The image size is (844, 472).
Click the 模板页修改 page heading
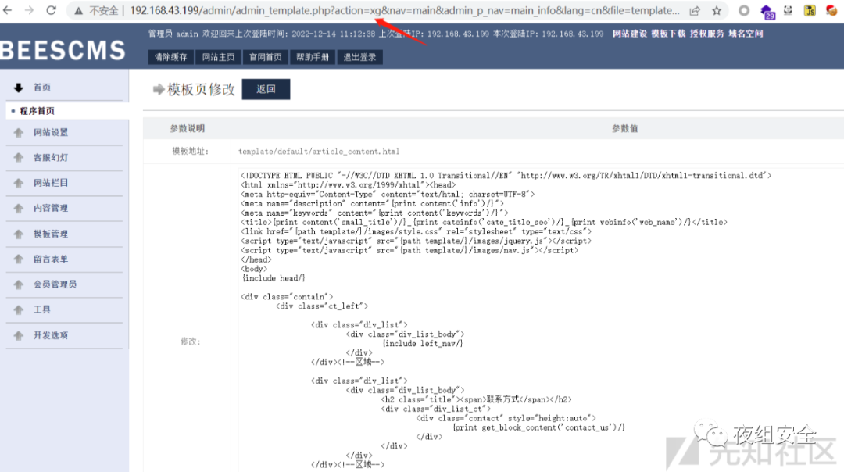click(x=202, y=89)
